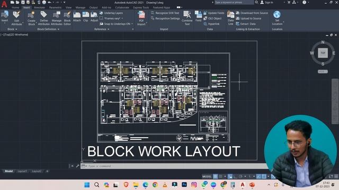The image size is (339, 190).
Task: Open VLC from the taskbar
Action: click(x=165, y=185)
